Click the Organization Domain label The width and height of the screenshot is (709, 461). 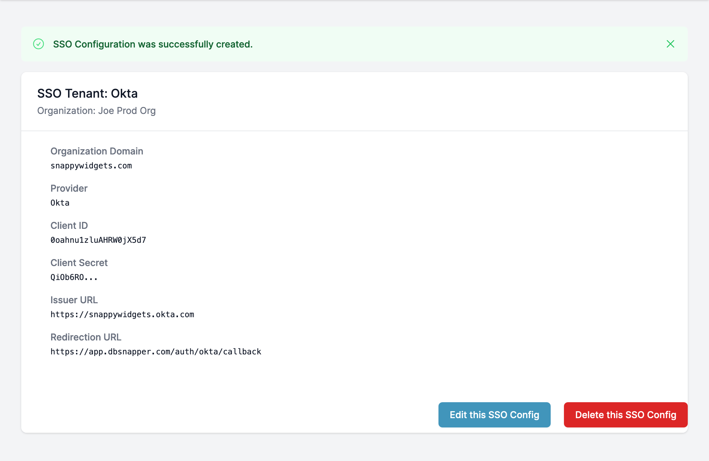click(97, 151)
